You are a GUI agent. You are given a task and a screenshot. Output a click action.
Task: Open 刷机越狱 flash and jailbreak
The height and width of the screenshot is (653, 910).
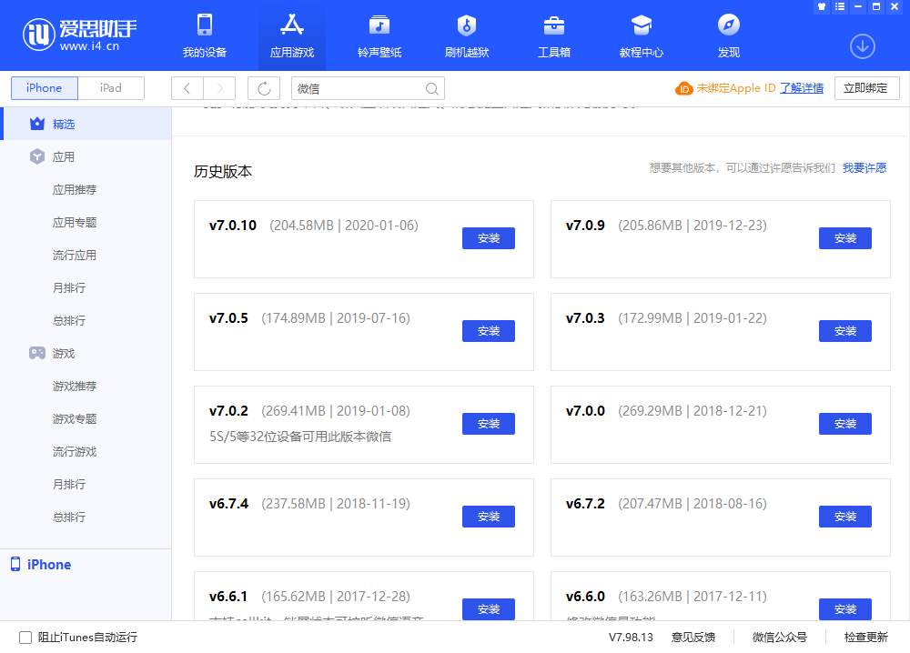[x=467, y=36]
